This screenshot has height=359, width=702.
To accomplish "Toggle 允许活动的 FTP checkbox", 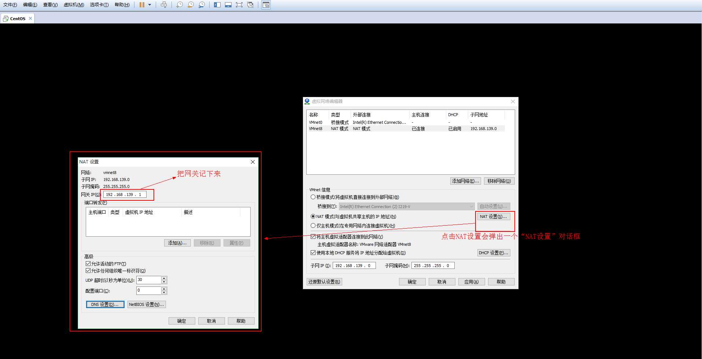I will pyautogui.click(x=88, y=264).
